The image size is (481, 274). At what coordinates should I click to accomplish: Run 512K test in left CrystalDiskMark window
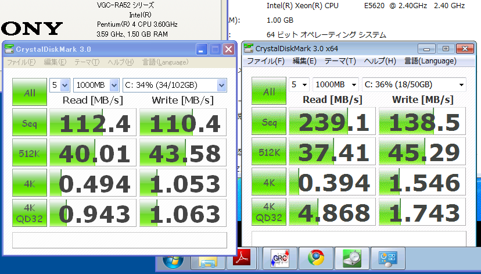pos(30,152)
